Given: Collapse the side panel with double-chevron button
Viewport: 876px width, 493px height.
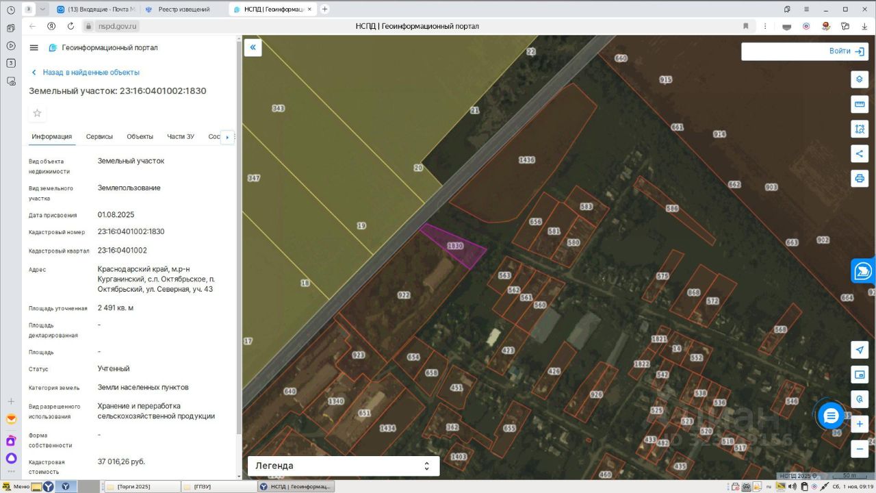Looking at the screenshot, I should point(253,47).
